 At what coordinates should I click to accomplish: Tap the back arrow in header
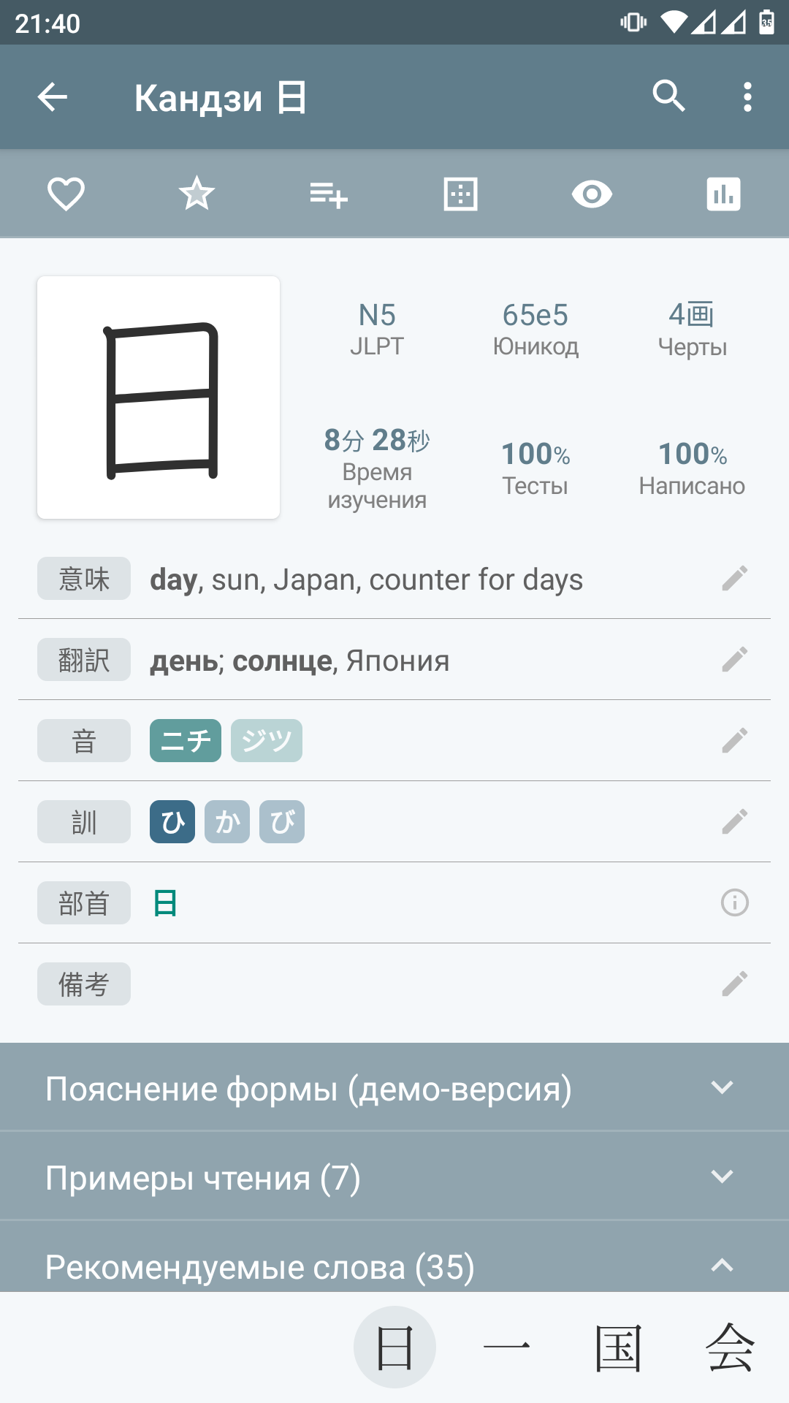pyautogui.click(x=53, y=97)
